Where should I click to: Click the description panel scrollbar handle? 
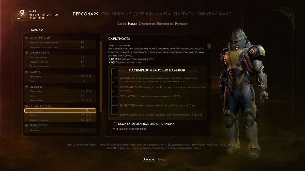pos(209,46)
